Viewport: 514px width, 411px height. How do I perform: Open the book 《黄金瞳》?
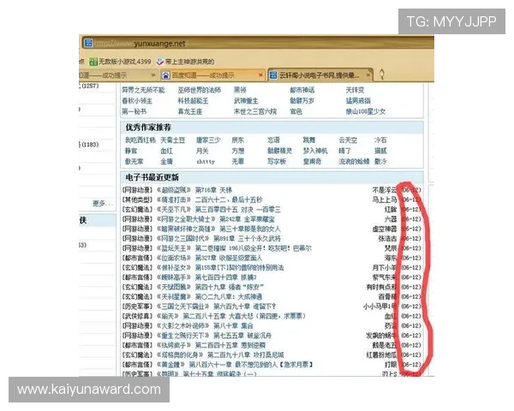pyautogui.click(x=170, y=365)
